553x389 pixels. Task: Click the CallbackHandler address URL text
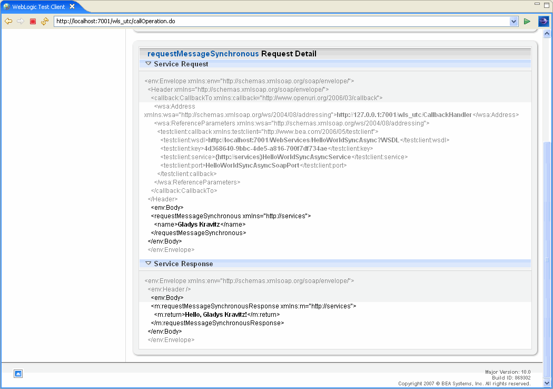pos(404,115)
